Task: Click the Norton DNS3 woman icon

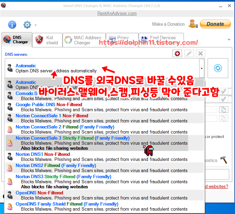Action: pos(10,182)
